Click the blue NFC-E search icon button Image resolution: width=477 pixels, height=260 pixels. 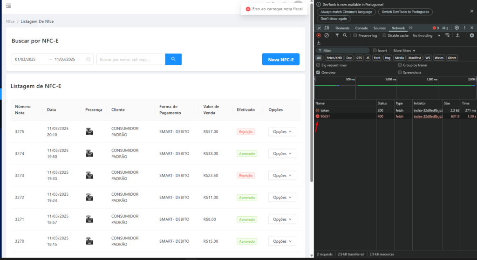click(x=173, y=59)
